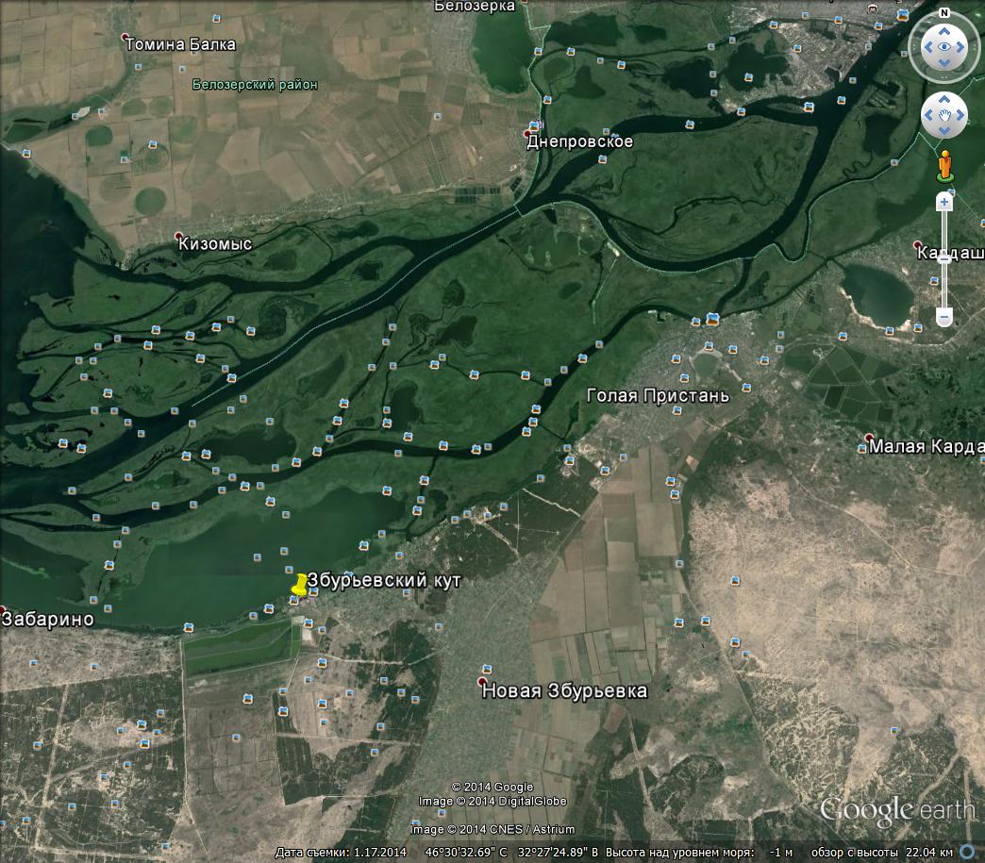Click the left arrow on the eye look joystick
985x863 pixels.
pyautogui.click(x=928, y=47)
